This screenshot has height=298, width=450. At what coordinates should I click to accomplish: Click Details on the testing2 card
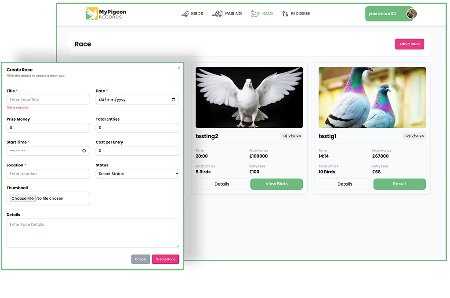221,184
